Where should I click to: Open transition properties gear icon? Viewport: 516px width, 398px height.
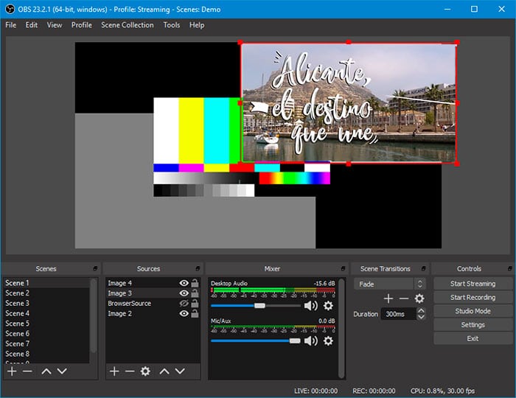pos(419,298)
